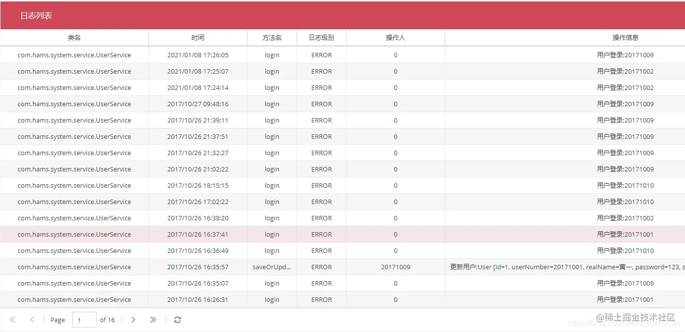Click operator cell 20171009

tap(395, 267)
